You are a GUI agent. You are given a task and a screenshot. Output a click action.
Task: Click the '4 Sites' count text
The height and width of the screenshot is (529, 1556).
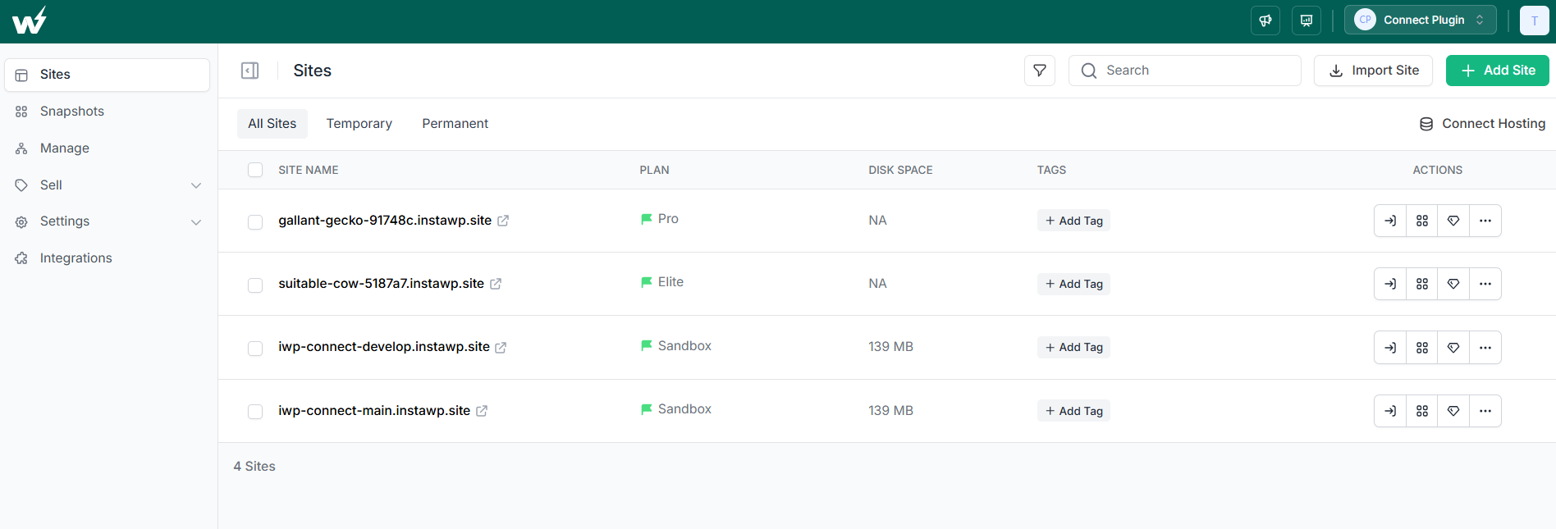254,467
